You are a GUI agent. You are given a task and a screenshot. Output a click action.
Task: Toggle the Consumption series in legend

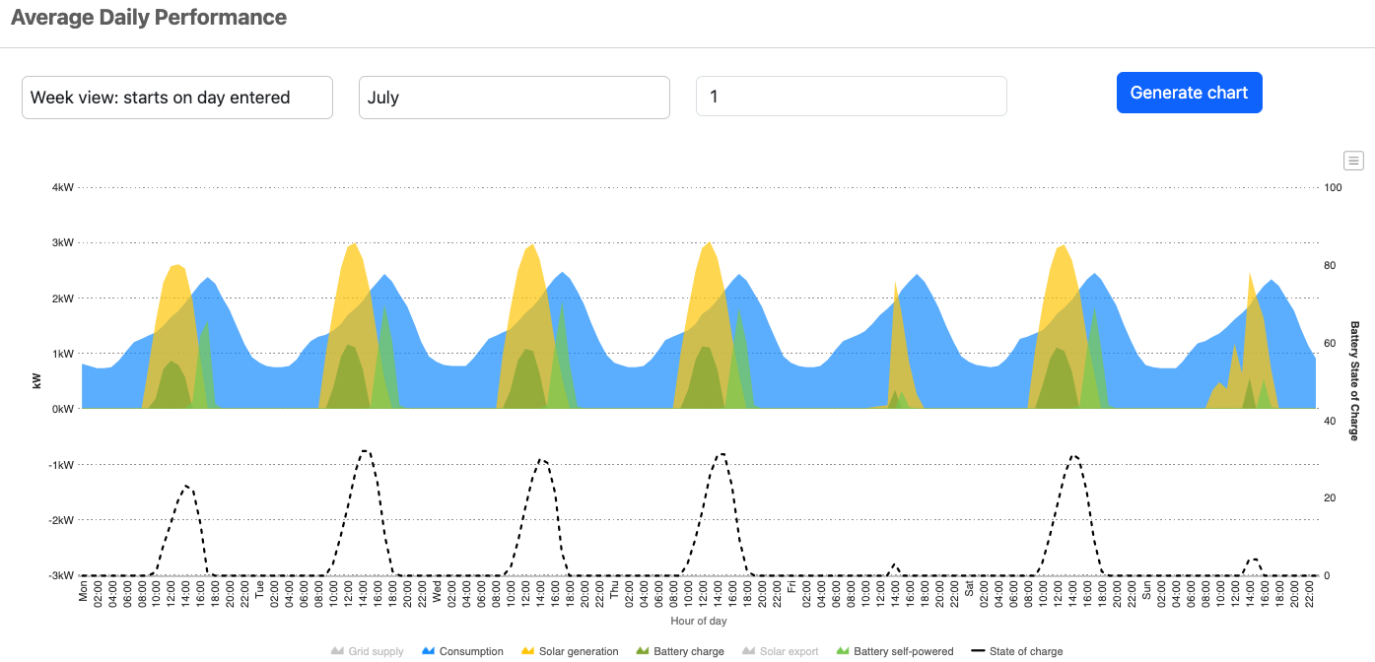(462, 651)
